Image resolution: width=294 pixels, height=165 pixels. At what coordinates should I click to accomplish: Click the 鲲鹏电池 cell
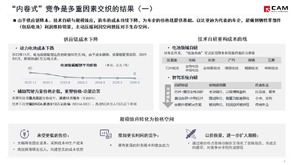tap(251, 68)
